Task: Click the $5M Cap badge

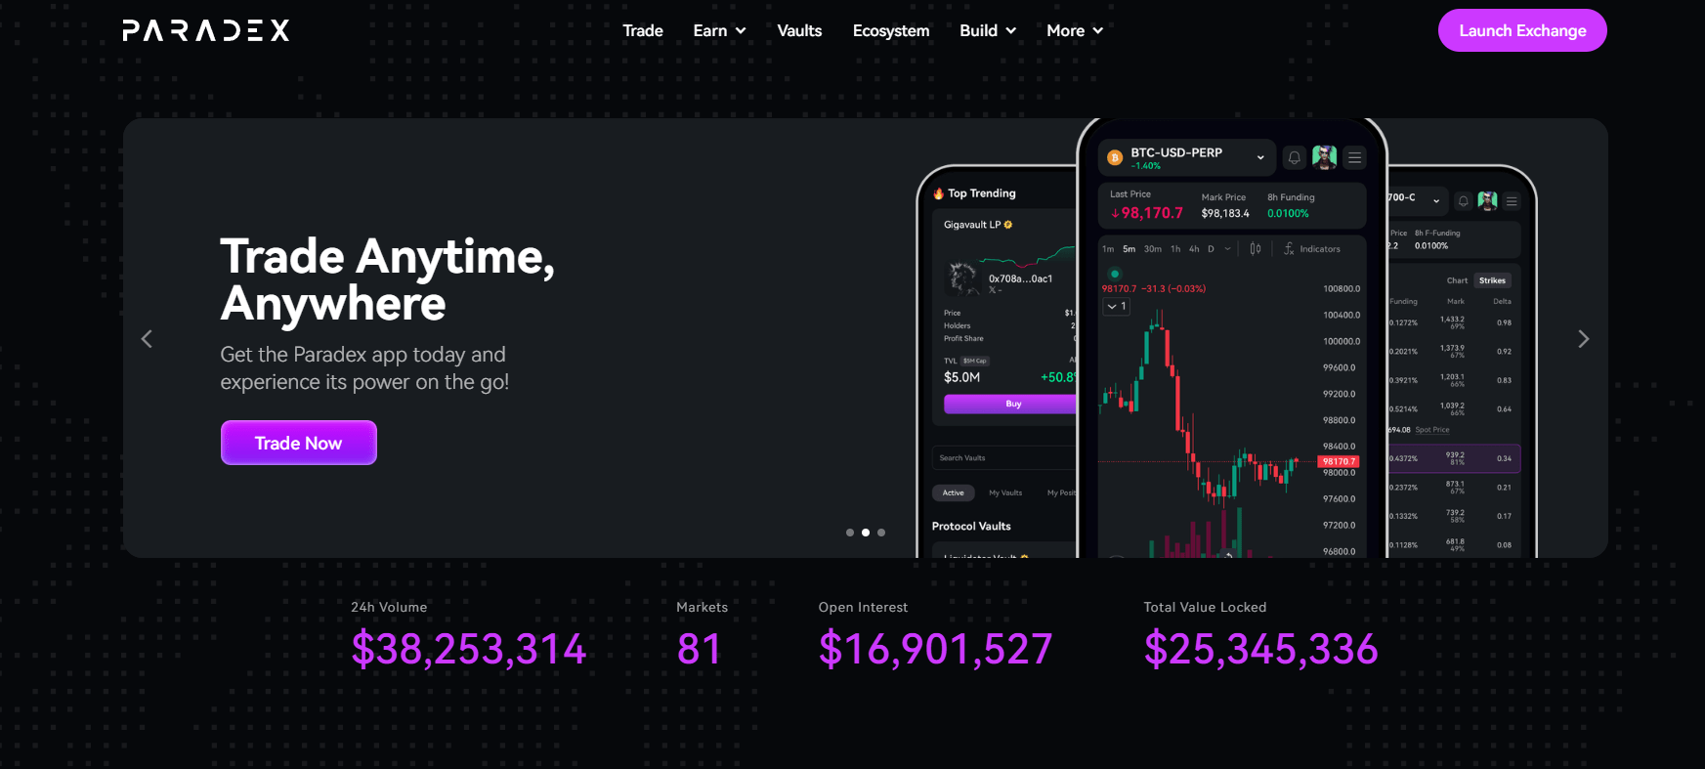Action: [x=975, y=361]
